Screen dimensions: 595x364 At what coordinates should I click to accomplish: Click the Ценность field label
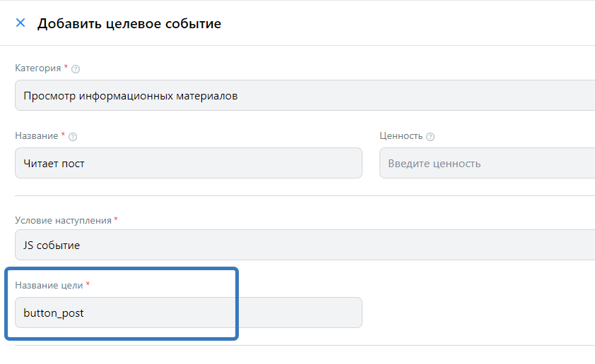pyautogui.click(x=401, y=136)
